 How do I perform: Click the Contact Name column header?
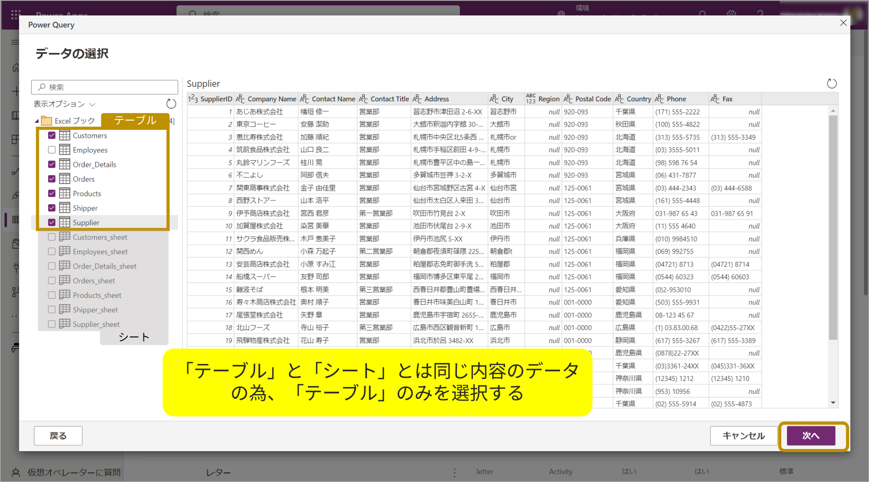328,99
